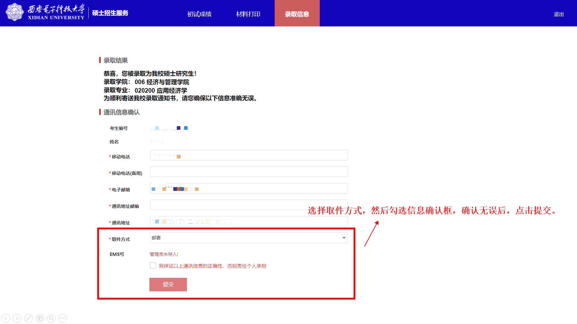Viewport: 577px width, 324px height.
Task: Show all slides grid view
Action: click(x=40, y=318)
